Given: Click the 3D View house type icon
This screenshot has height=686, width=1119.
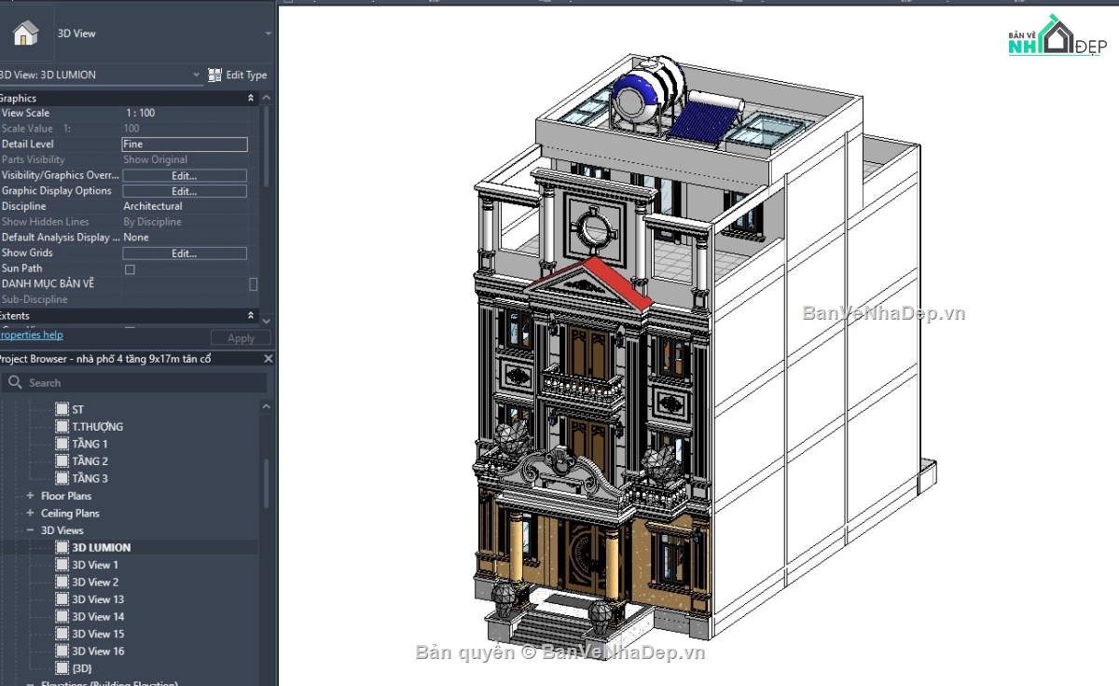Looking at the screenshot, I should (x=26, y=34).
